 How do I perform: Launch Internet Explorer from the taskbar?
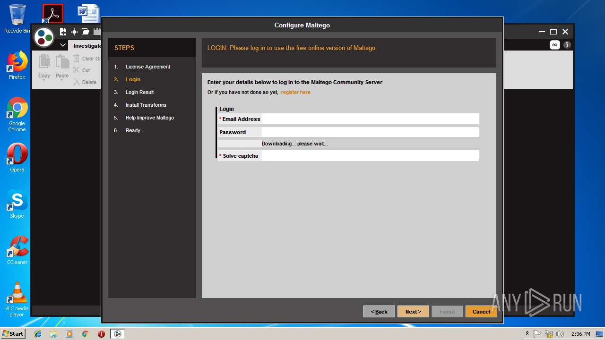coord(38,334)
